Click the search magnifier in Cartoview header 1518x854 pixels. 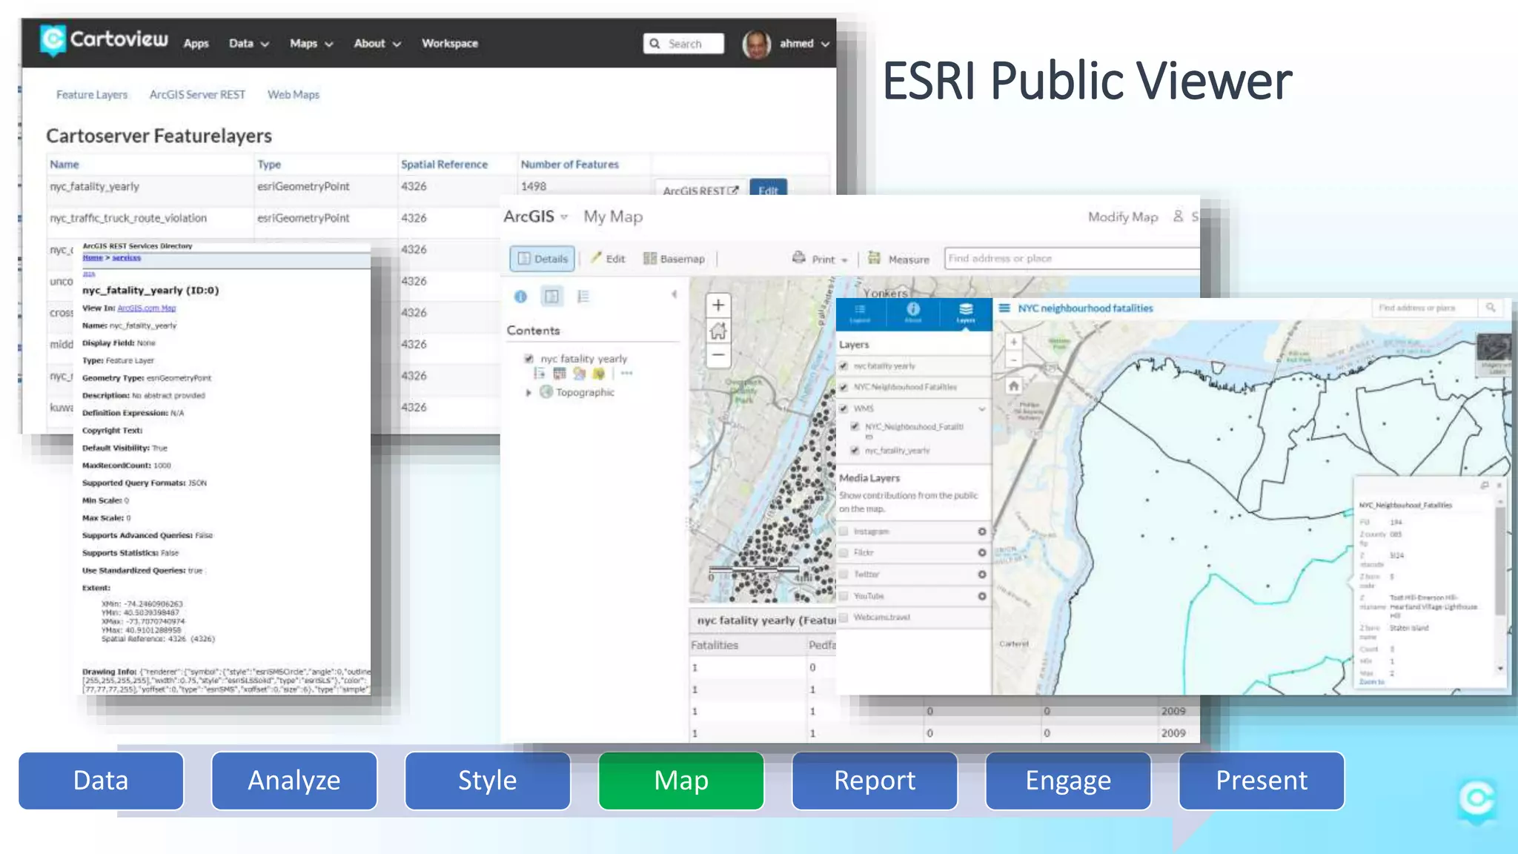[x=654, y=44]
